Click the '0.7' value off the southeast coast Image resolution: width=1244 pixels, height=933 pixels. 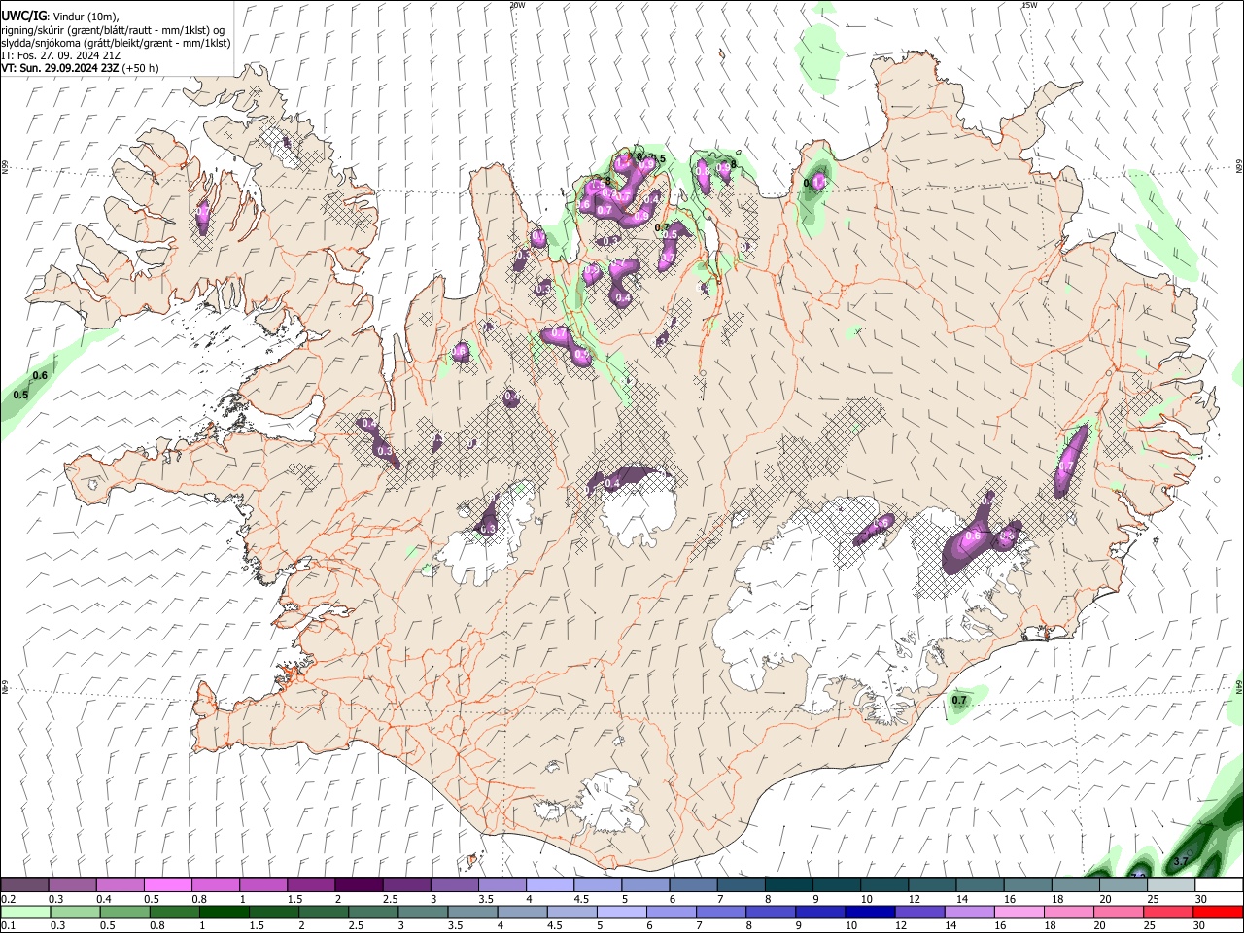pyautogui.click(x=959, y=700)
